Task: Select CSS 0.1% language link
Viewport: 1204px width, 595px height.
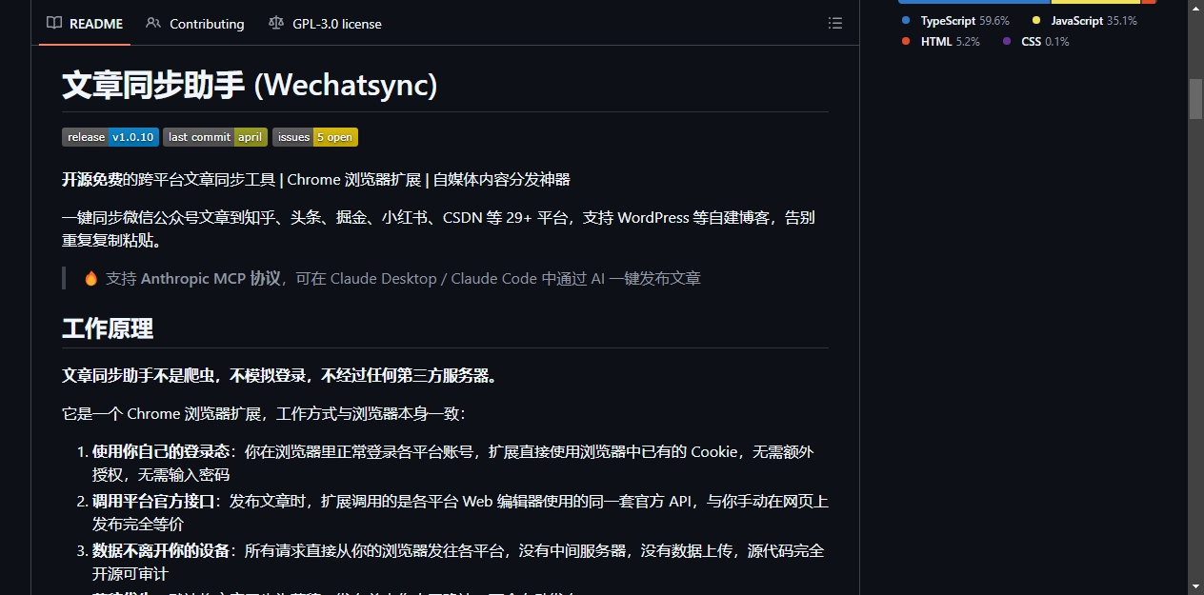Action: click(x=1035, y=42)
